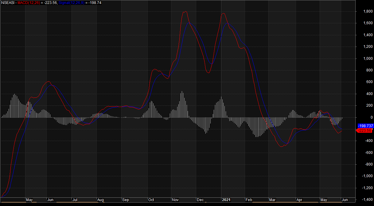Click the Jun label at far right of axis
The height and width of the screenshot is (206, 374).
(x=345, y=200)
